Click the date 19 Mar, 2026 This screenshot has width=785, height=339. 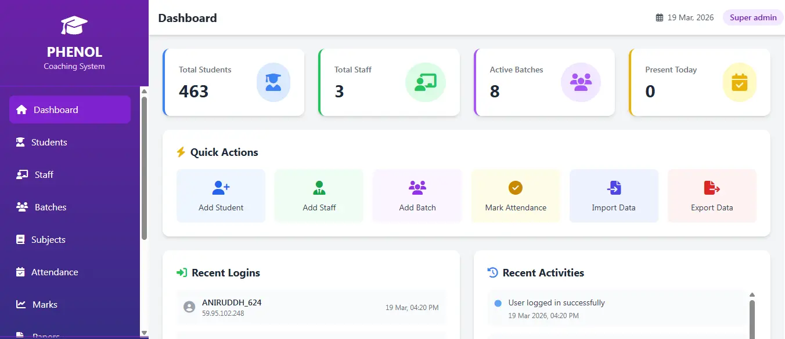(x=690, y=17)
